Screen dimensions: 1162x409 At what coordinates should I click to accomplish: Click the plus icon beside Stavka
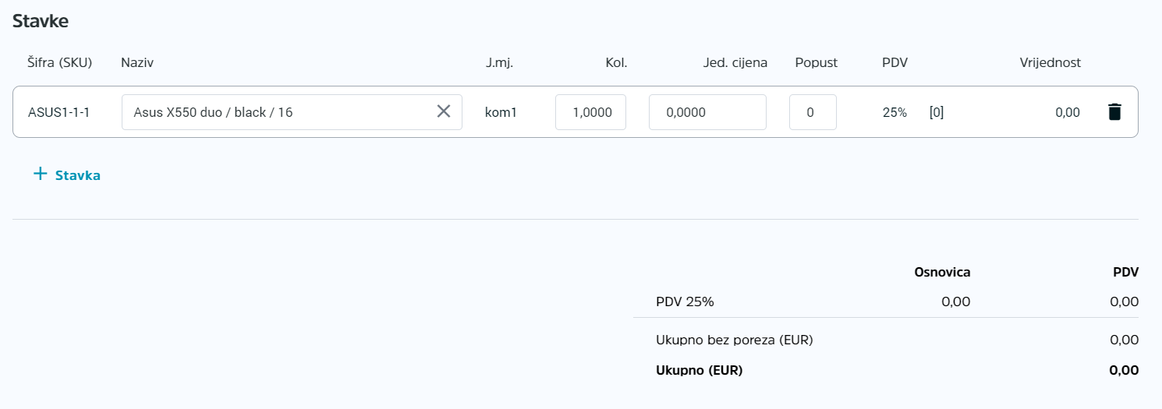pos(41,174)
